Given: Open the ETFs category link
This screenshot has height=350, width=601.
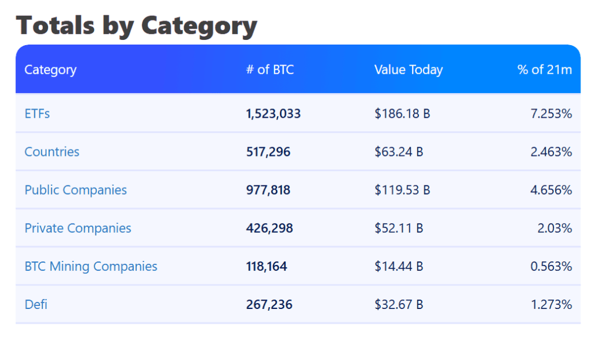Looking at the screenshot, I should click(x=37, y=114).
